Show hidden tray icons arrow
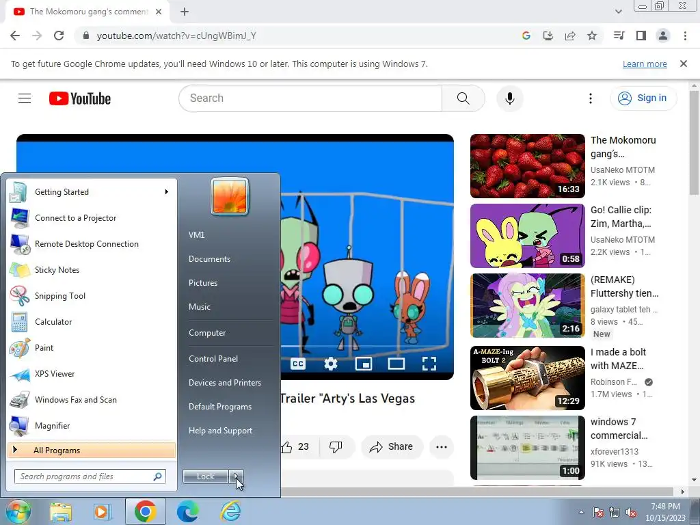Screen dimensions: 700x525 (x=581, y=512)
